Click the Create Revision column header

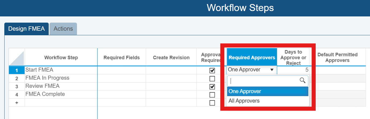(171, 57)
